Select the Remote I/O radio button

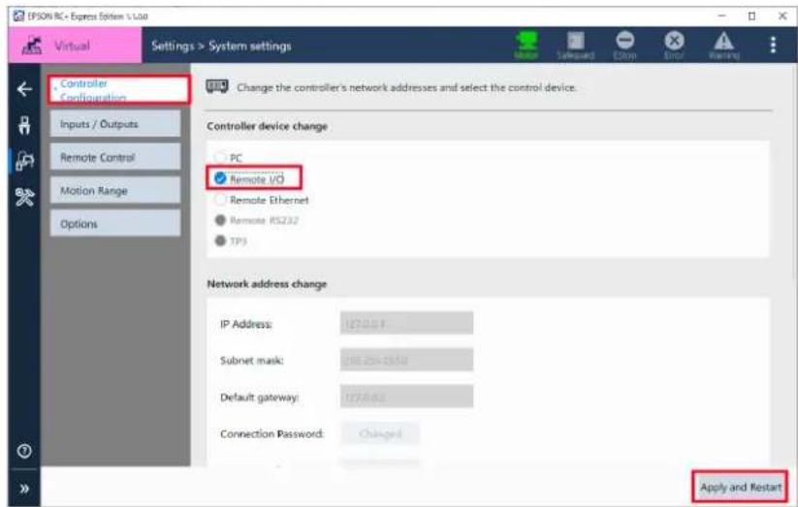click(220, 178)
